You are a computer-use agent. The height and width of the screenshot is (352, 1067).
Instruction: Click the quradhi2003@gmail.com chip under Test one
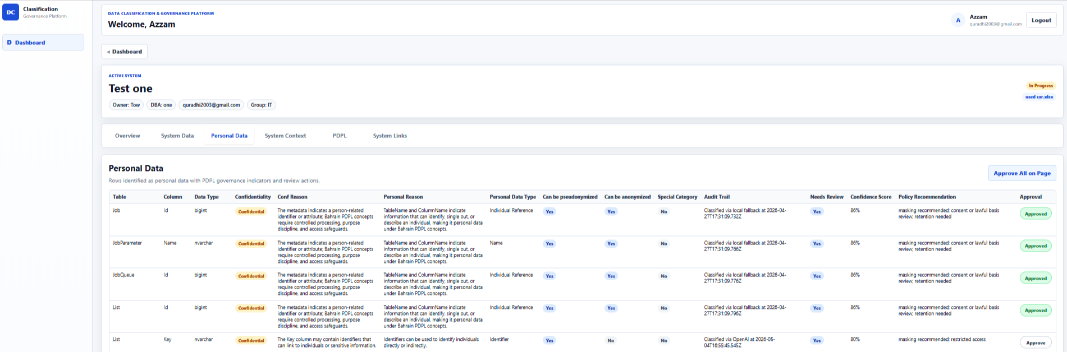(x=211, y=105)
